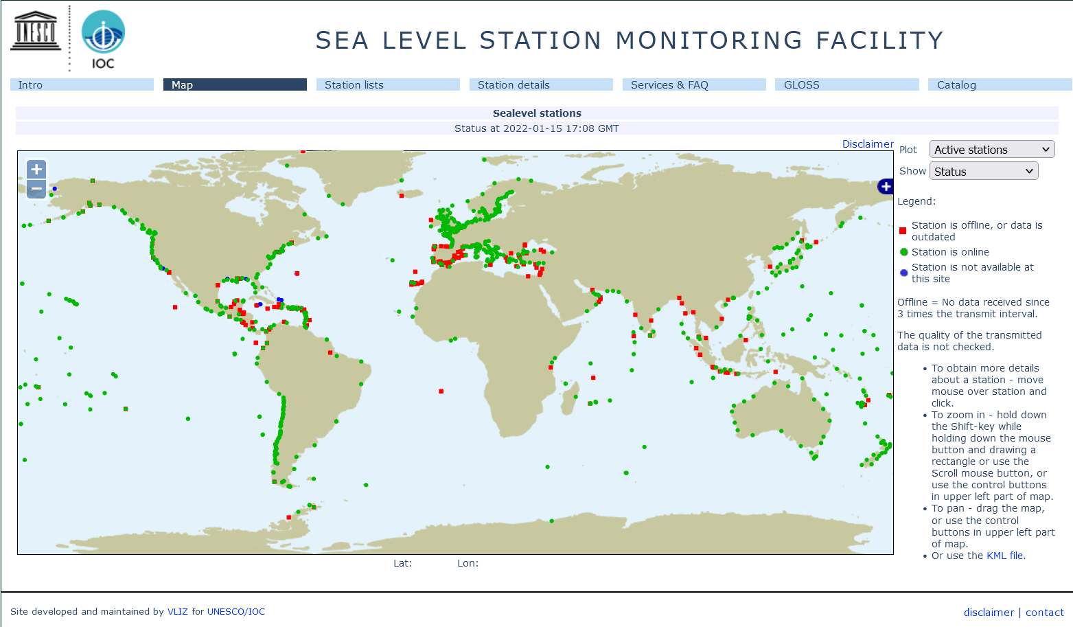Select the Map tab
Image resolution: width=1073 pixels, height=627 pixels.
coord(235,84)
